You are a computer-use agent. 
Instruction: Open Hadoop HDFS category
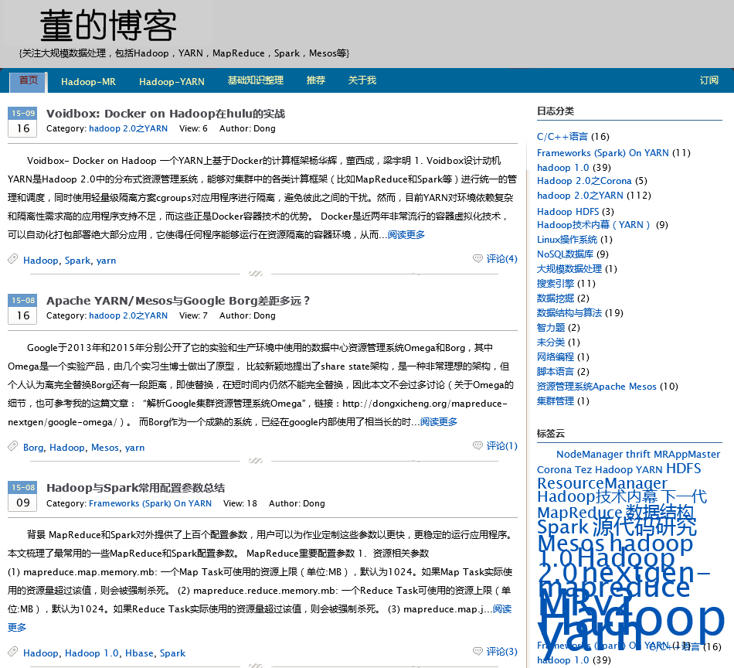568,211
